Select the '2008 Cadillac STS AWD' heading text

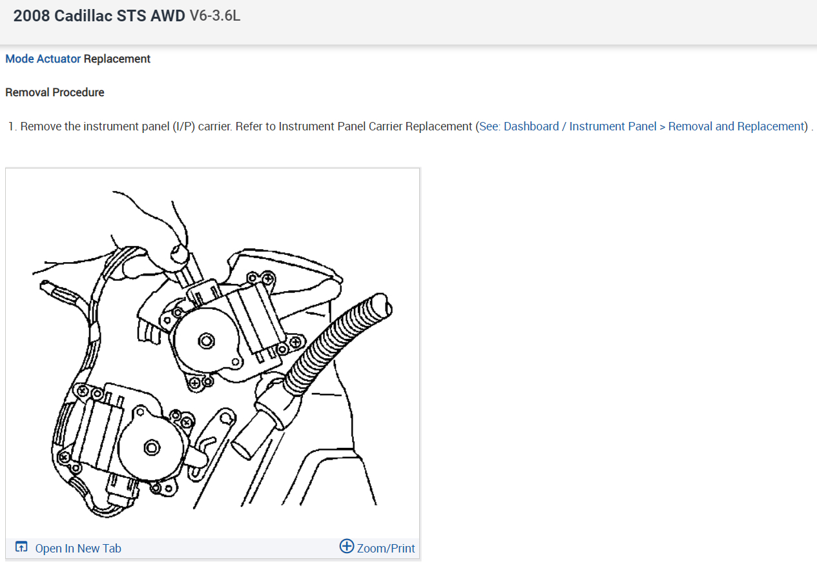pyautogui.click(x=99, y=16)
